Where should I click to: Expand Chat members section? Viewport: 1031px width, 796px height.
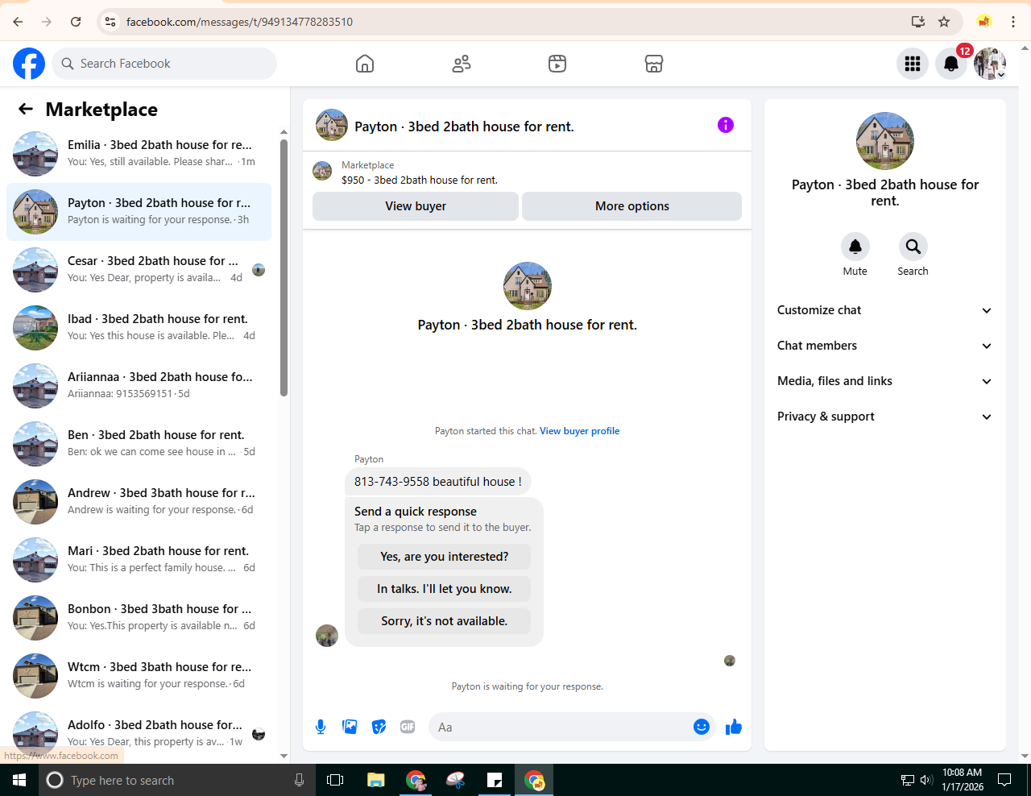(x=884, y=346)
